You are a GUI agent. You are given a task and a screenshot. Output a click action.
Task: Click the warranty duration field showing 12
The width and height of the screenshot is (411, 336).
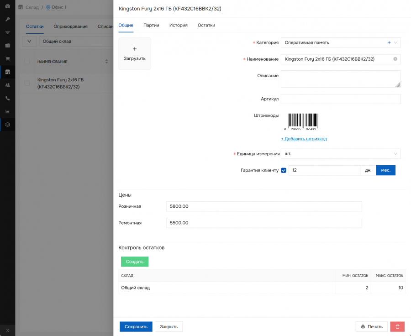(x=325, y=170)
